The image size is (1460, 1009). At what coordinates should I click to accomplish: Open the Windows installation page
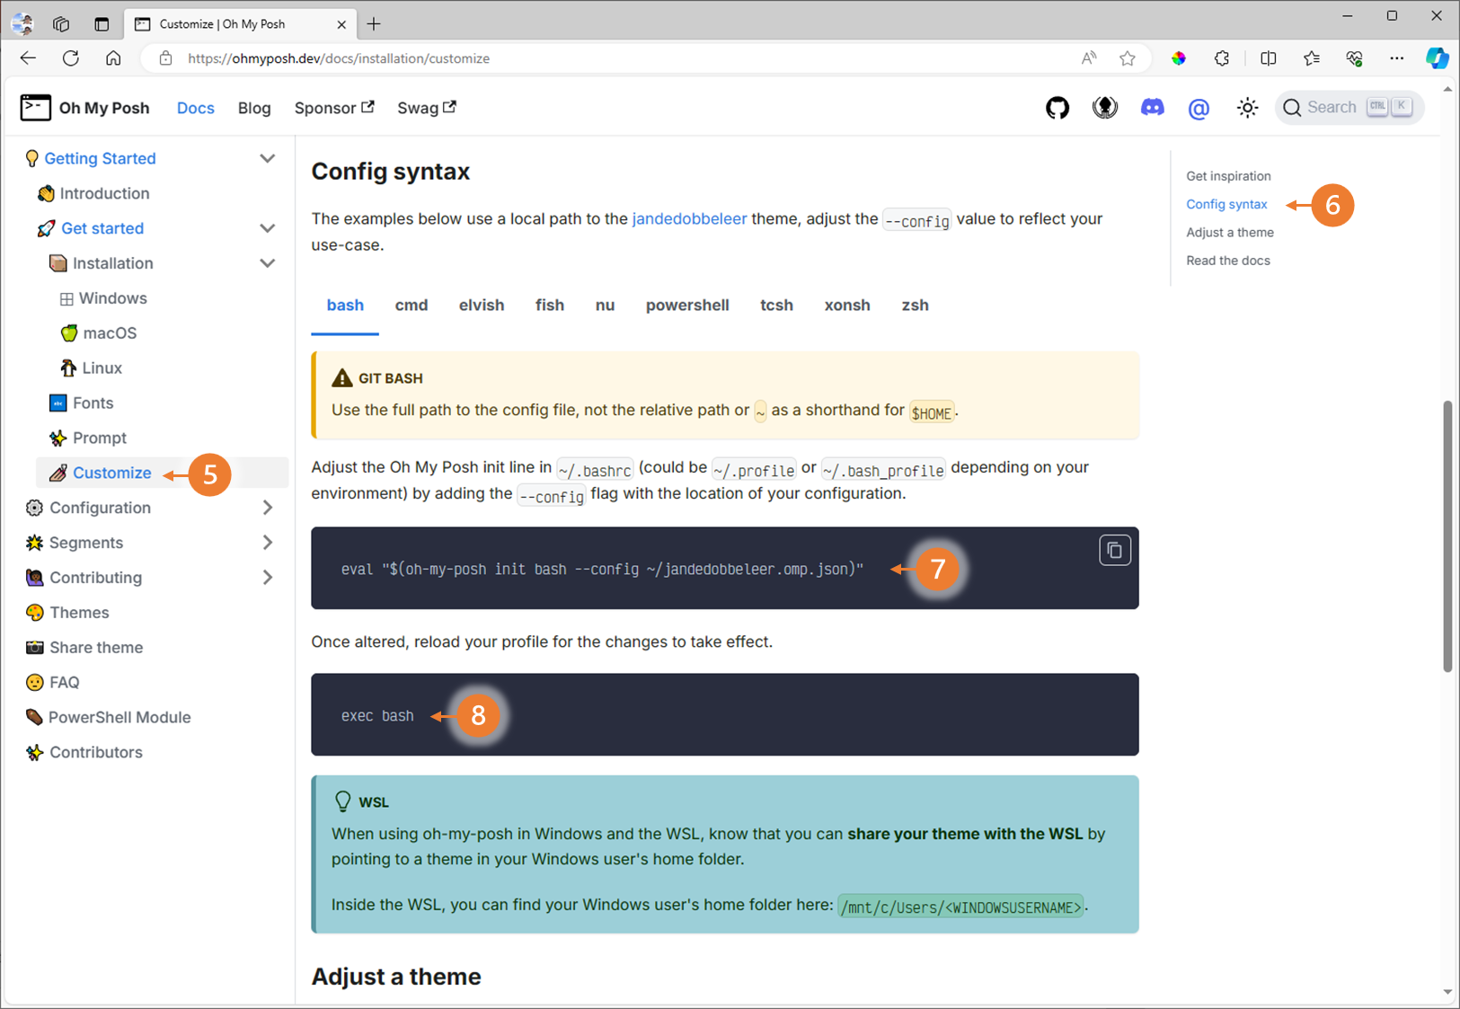click(x=112, y=298)
